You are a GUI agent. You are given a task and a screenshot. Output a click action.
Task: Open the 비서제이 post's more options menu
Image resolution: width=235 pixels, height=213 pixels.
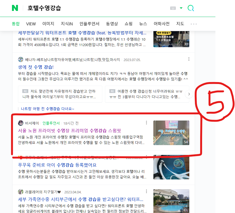click(x=146, y=123)
